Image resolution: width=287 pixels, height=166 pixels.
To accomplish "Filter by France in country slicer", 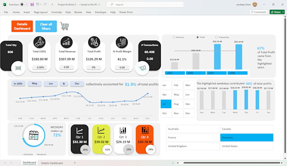I will 193,137.
